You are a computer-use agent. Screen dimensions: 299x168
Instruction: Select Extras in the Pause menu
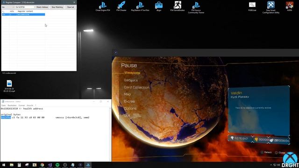[x=129, y=101]
